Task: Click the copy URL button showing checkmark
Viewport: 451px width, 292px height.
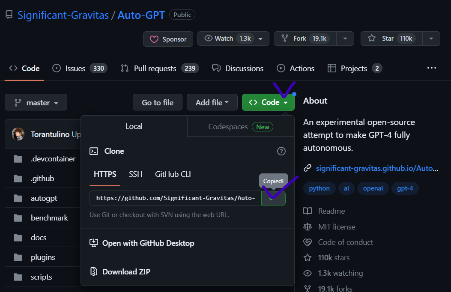Action: (x=273, y=198)
